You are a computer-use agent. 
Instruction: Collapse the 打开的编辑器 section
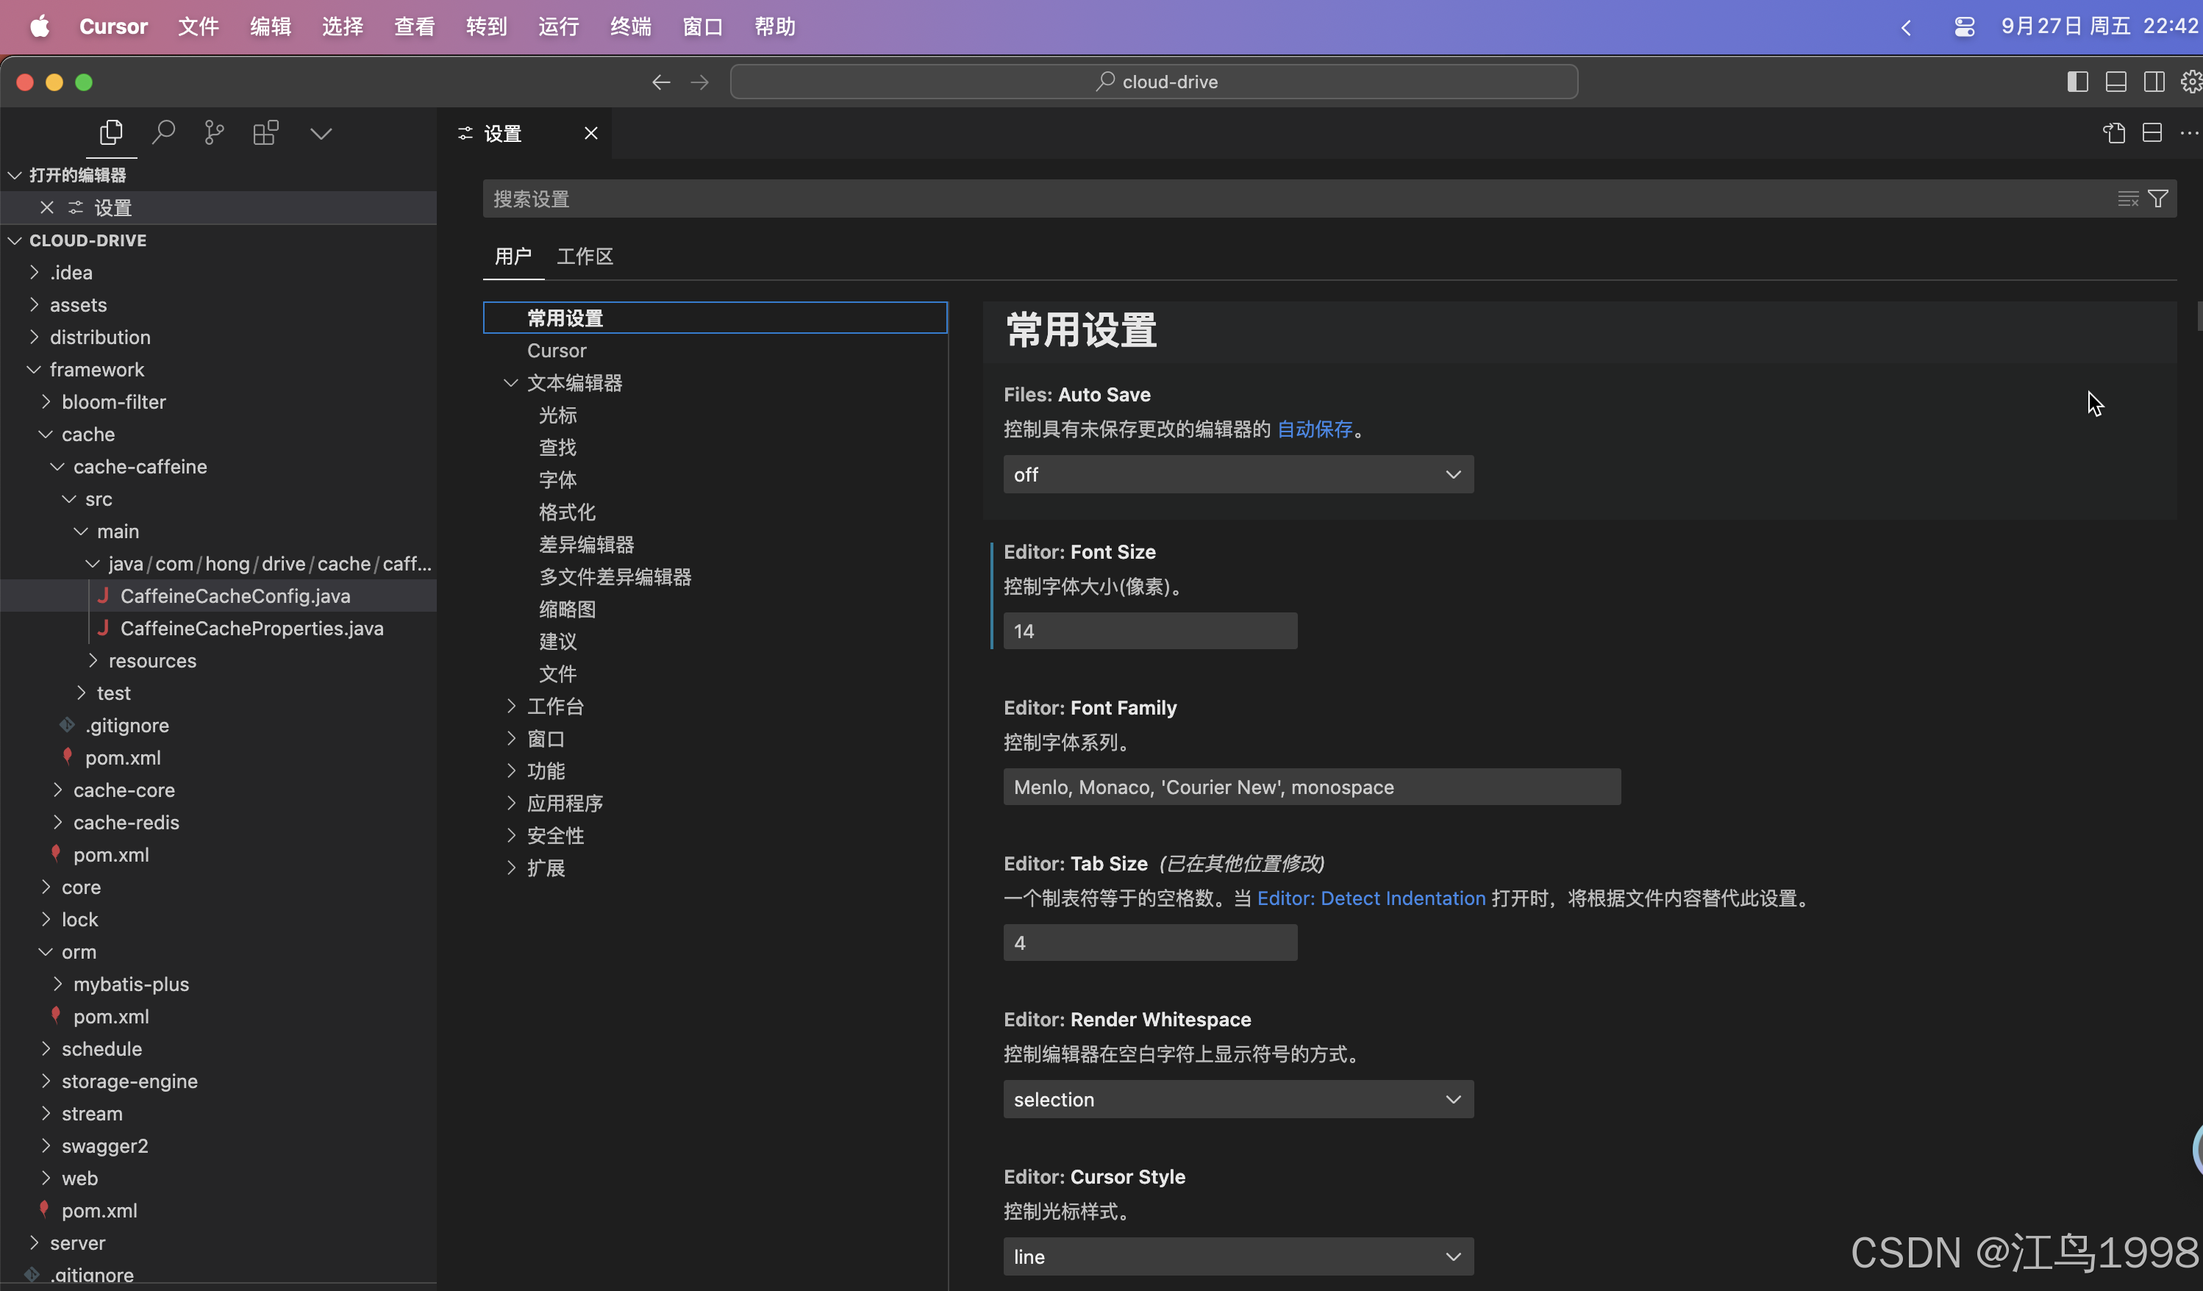pos(15,175)
